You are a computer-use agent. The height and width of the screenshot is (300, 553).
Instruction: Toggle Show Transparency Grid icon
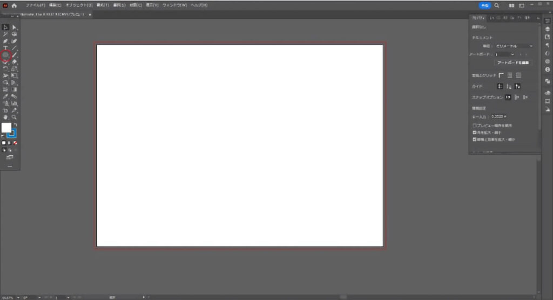click(518, 75)
